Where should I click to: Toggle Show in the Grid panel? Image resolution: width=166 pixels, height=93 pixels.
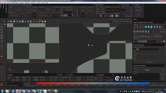[66, 80]
